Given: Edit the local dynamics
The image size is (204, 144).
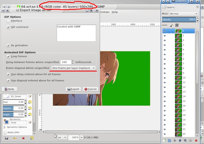Looking at the screenshot, I should pyautogui.click(x=30, y=122).
